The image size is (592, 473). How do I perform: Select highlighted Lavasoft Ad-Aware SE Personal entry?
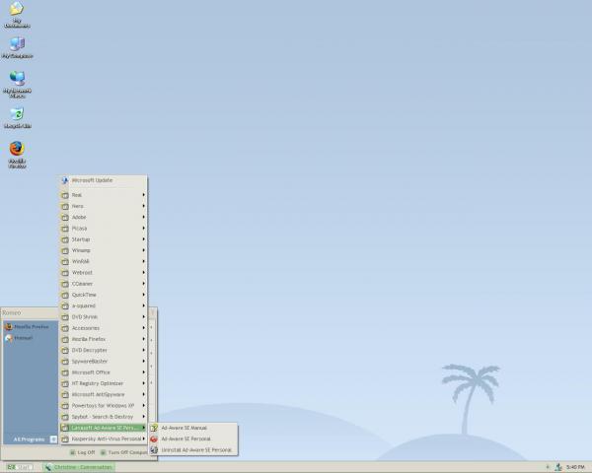(x=103, y=428)
